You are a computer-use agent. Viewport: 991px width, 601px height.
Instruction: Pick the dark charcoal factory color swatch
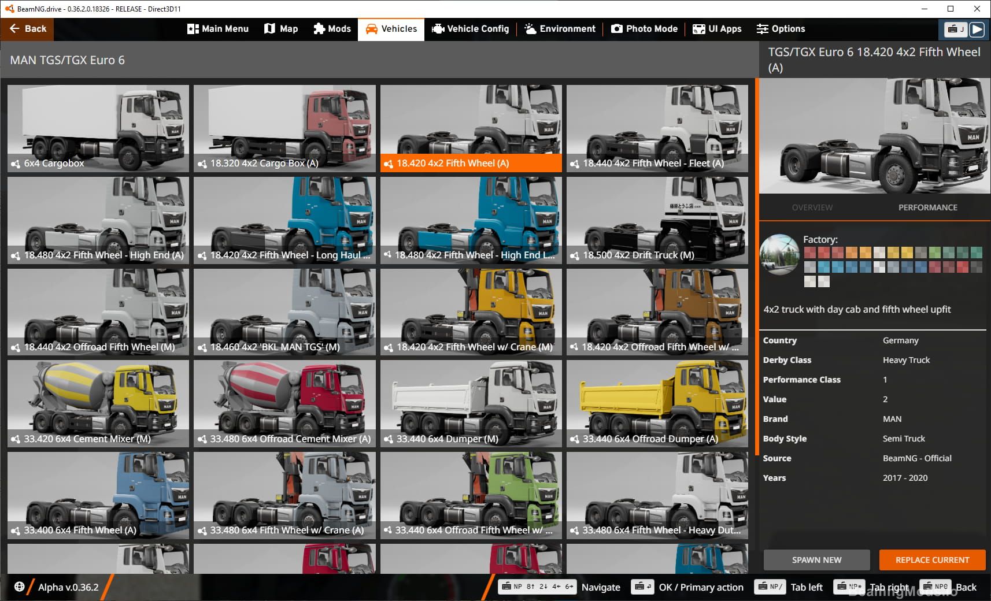[x=976, y=267]
